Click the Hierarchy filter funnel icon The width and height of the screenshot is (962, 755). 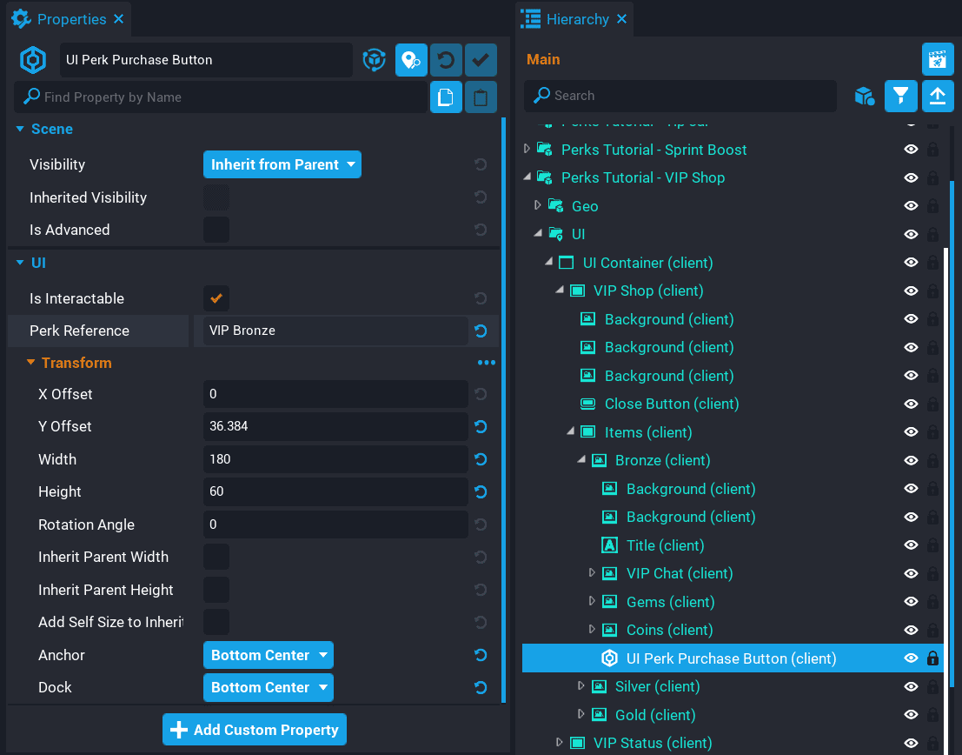point(901,96)
